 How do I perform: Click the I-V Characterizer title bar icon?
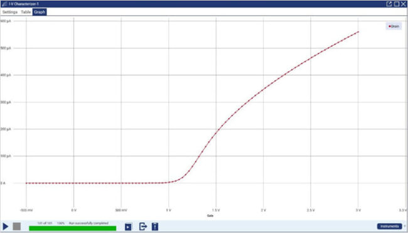tap(4, 4)
